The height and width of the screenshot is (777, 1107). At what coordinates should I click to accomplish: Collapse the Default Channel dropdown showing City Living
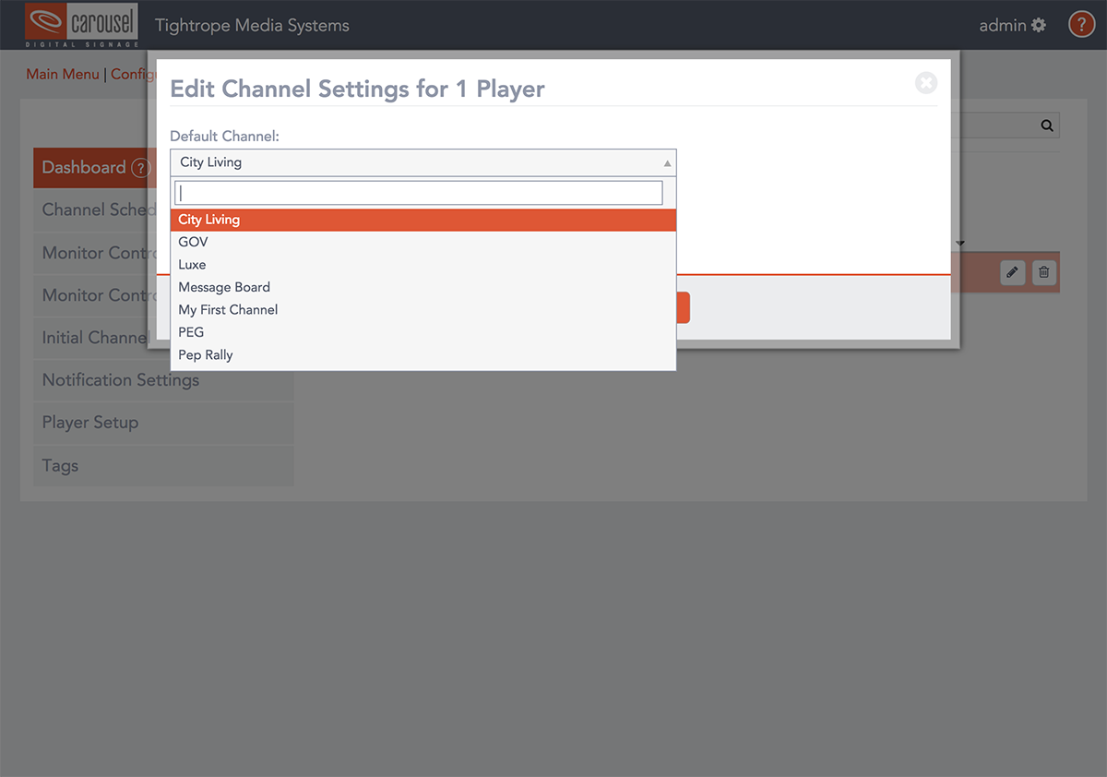(x=423, y=162)
